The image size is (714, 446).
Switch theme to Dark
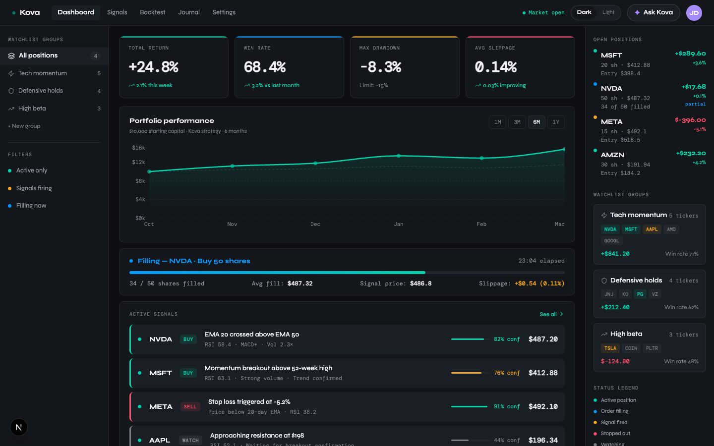click(584, 12)
